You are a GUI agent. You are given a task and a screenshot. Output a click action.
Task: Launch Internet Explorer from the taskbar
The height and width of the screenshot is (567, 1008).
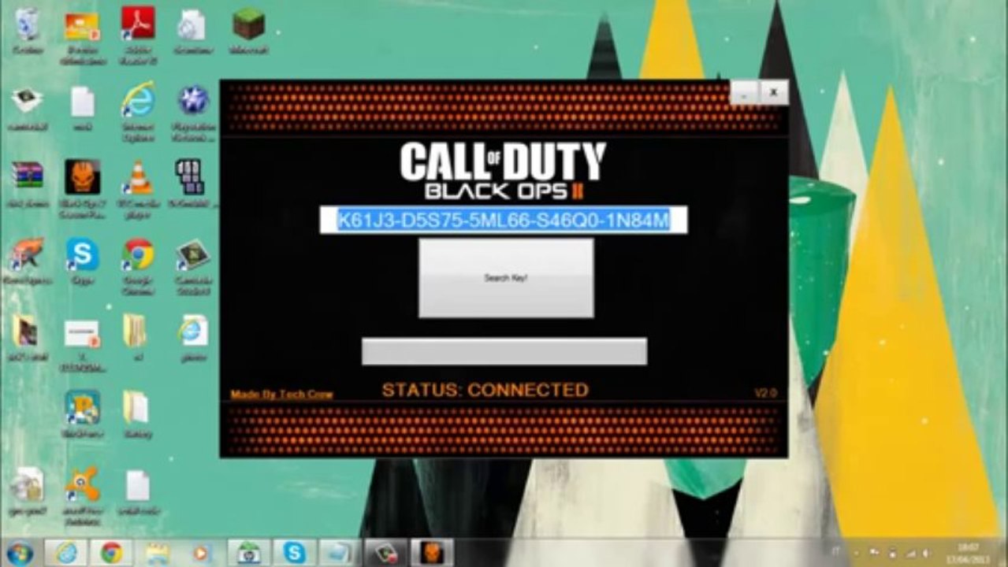pyautogui.click(x=65, y=553)
